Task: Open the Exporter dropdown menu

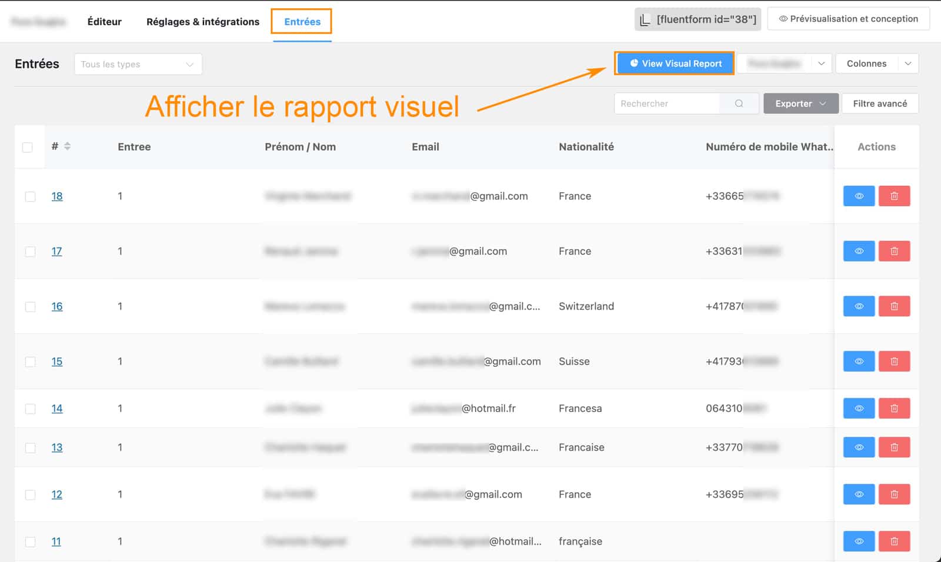Action: click(800, 103)
